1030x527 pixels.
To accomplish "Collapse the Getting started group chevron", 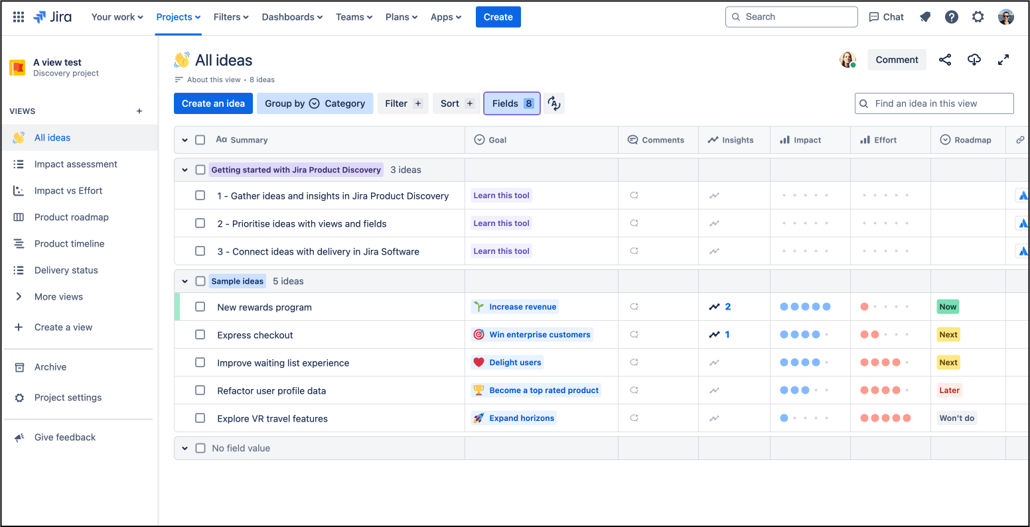I will (x=184, y=169).
